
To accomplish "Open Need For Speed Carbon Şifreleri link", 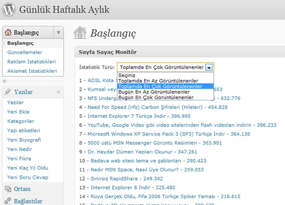I will 157,107.
